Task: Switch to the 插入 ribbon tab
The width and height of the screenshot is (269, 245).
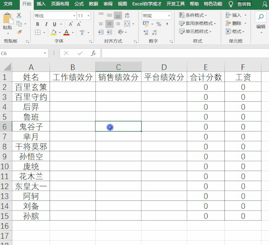Action: [x=41, y=4]
